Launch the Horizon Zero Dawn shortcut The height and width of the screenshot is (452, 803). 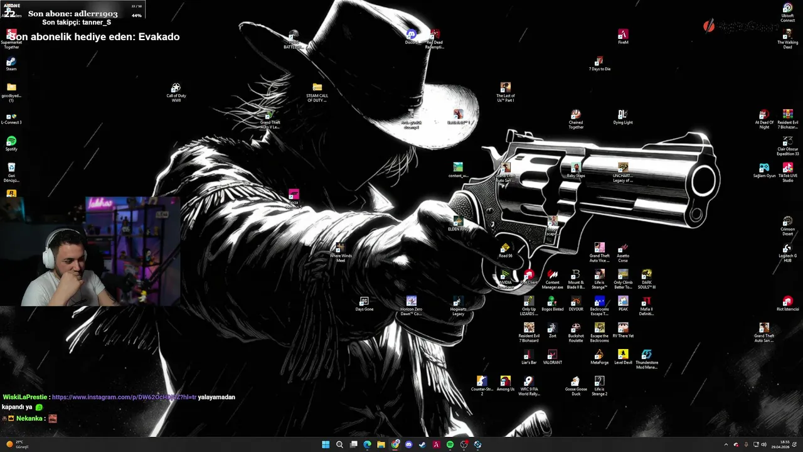tap(412, 306)
